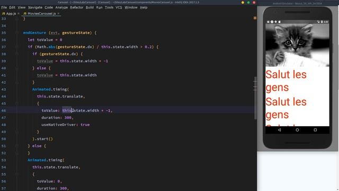Click the clock in Android status bar
339x191 pixels.
326,22
